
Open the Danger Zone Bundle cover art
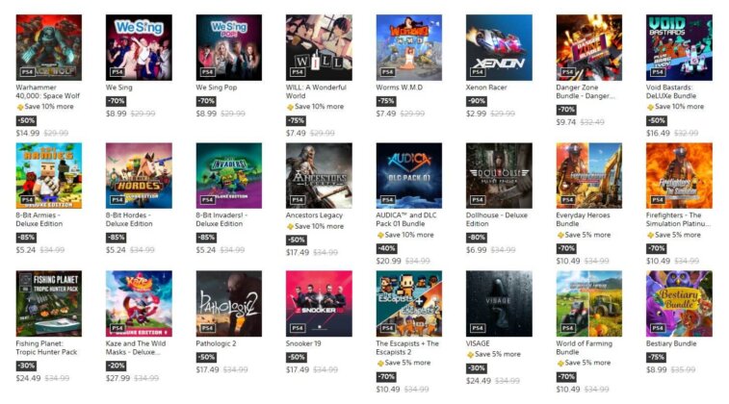589,47
